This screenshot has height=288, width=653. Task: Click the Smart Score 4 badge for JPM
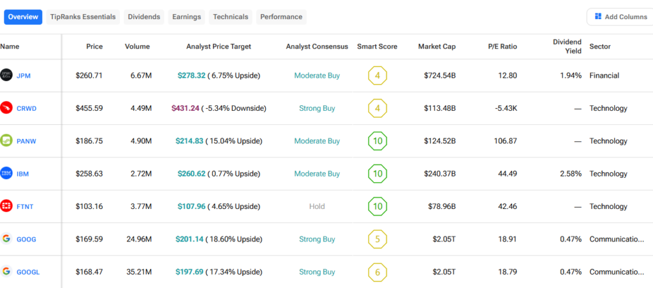pyautogui.click(x=378, y=75)
